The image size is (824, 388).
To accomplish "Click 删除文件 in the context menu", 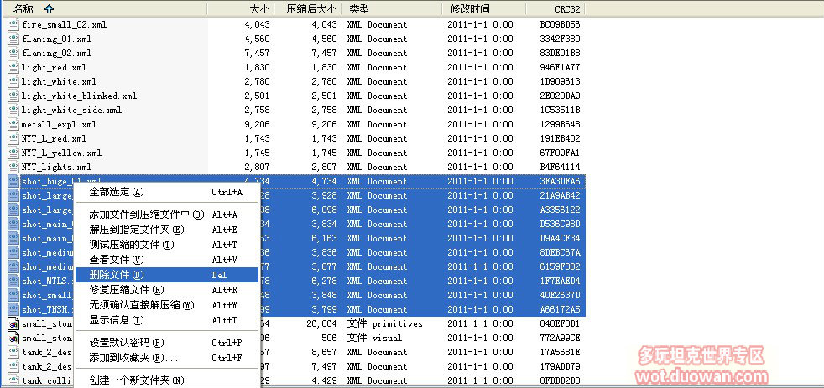I will click(x=117, y=275).
